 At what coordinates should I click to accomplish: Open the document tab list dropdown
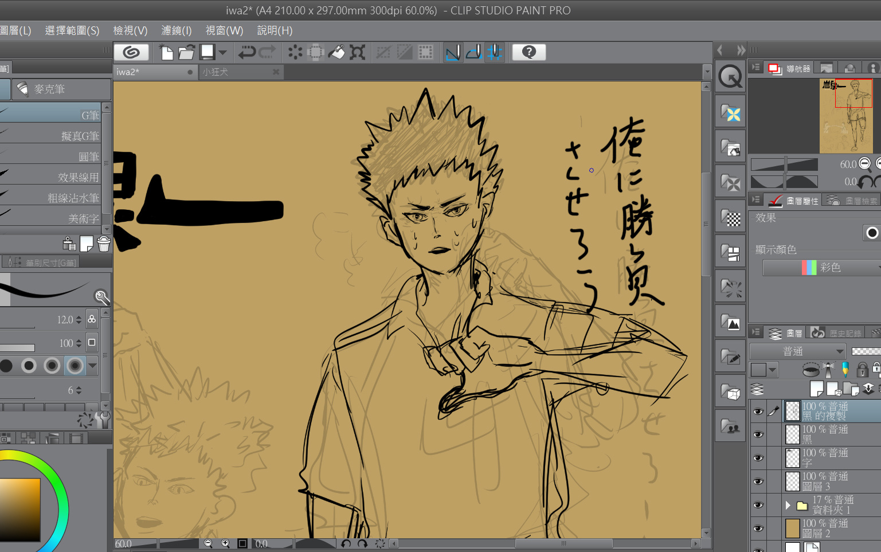click(707, 72)
